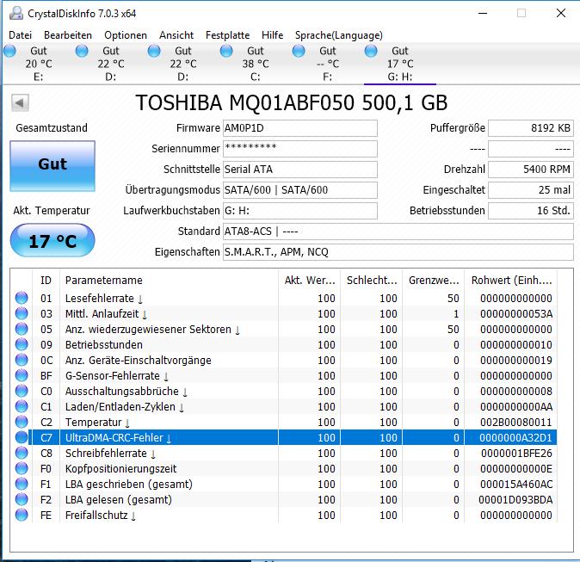
Task: Click the Grenzwert column header
Action: 434,281
